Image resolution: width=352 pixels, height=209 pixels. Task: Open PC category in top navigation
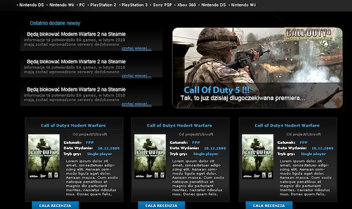tap(81, 5)
